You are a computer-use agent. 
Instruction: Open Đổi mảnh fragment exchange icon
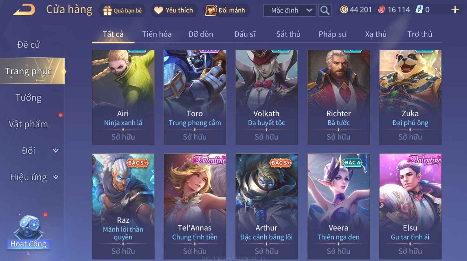pos(211,11)
